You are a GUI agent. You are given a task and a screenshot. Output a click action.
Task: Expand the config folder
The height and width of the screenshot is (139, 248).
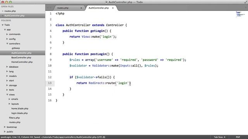7,39
